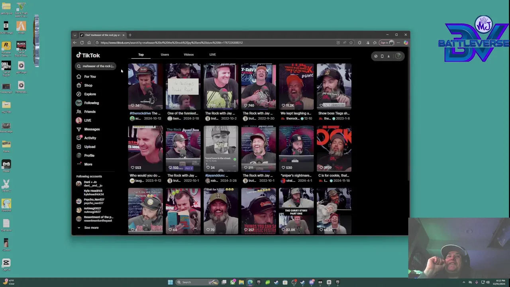Click the get-app download icon at top right
This screenshot has height=287, width=510.
388,56
